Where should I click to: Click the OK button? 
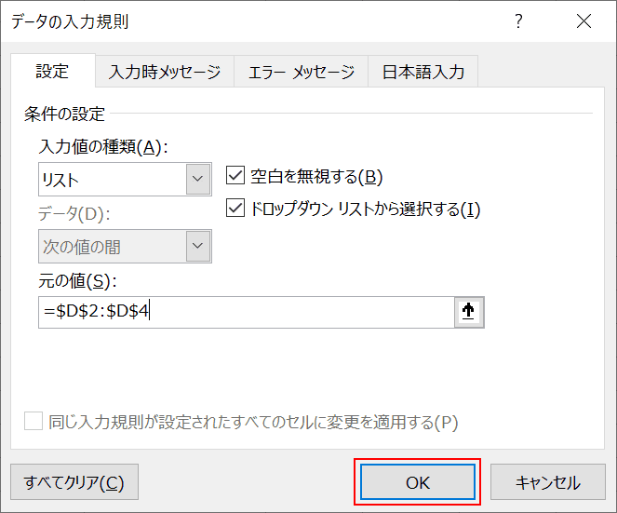[x=418, y=482]
